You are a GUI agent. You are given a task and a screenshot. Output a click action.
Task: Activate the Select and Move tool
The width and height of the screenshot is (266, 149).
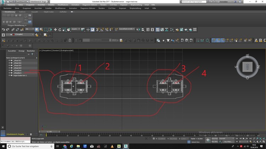click(55, 30)
